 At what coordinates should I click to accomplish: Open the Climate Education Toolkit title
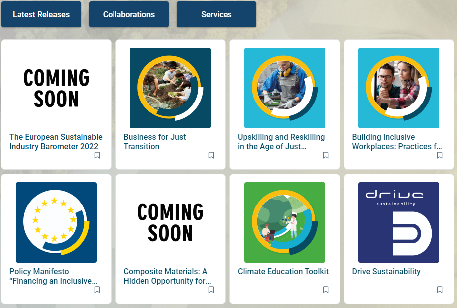coord(283,271)
